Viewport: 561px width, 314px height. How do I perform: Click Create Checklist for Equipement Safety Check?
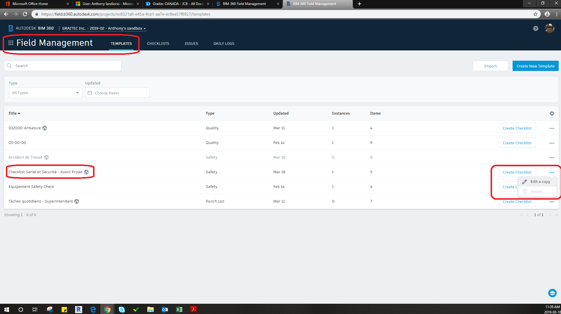click(x=510, y=187)
